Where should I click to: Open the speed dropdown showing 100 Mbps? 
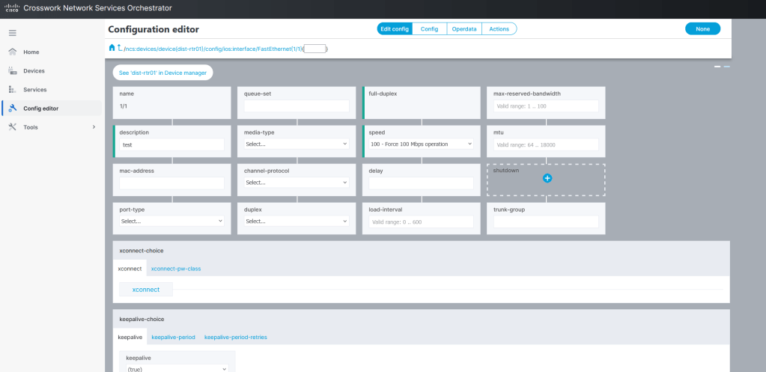click(421, 144)
